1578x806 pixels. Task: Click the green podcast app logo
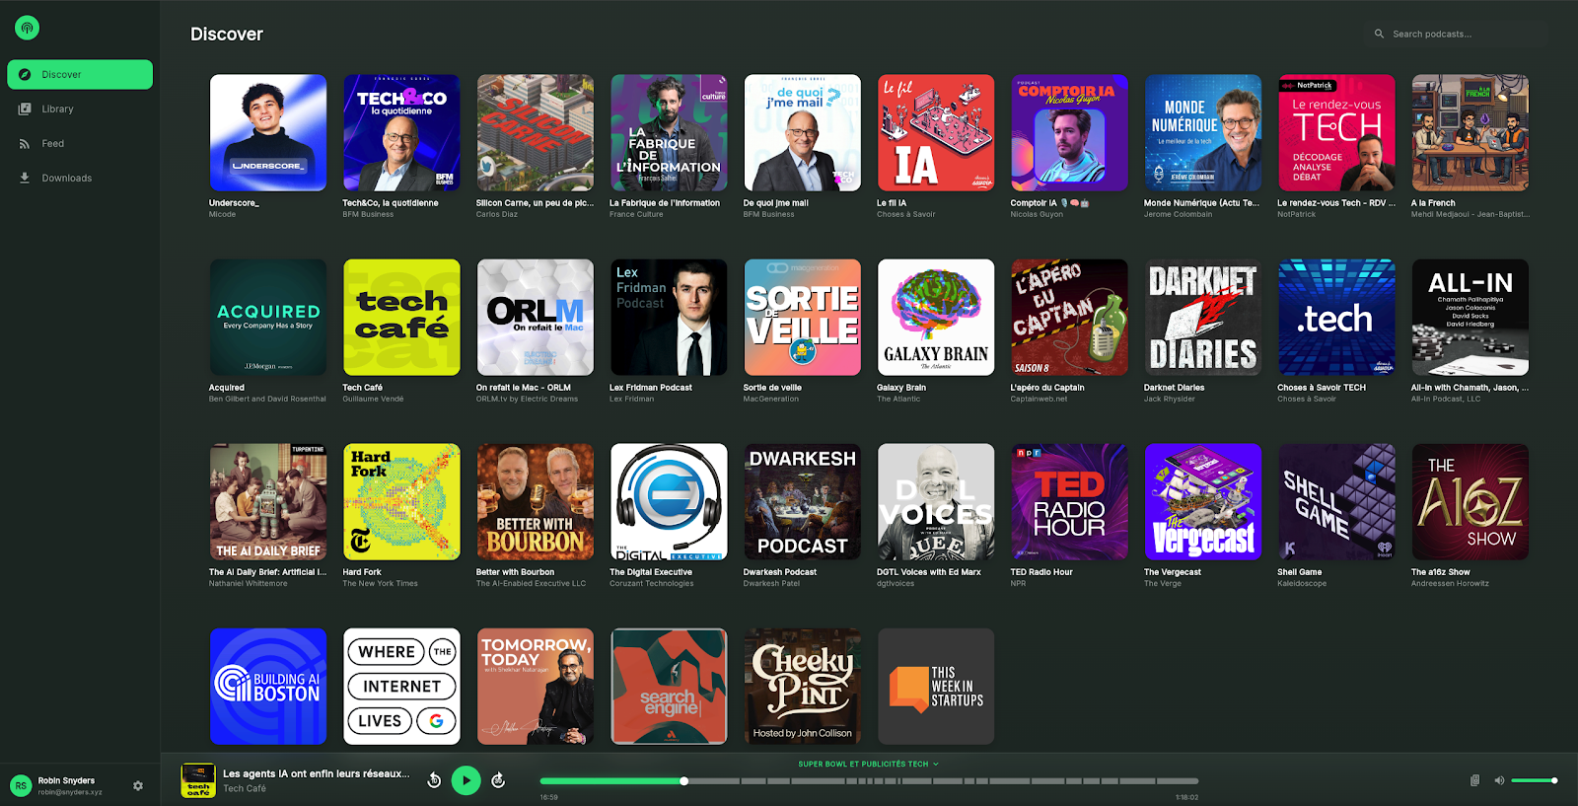[27, 28]
